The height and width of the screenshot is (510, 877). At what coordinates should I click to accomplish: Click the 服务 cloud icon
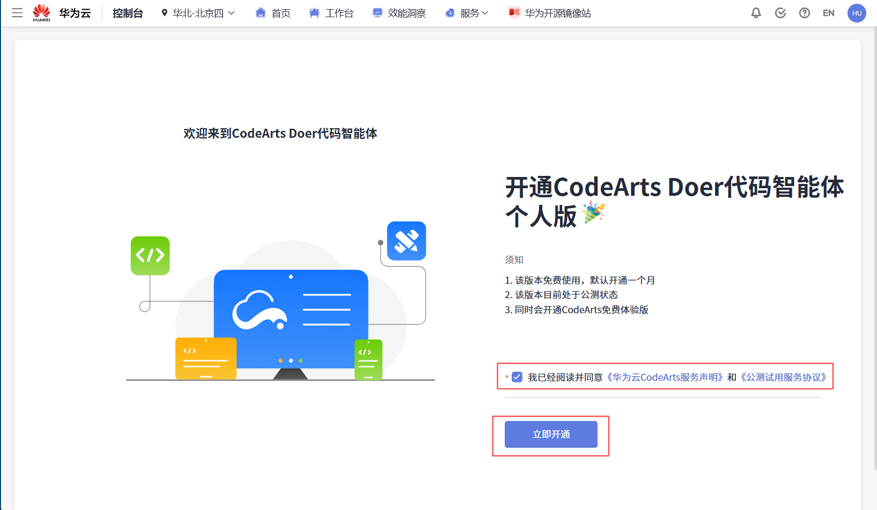(450, 13)
